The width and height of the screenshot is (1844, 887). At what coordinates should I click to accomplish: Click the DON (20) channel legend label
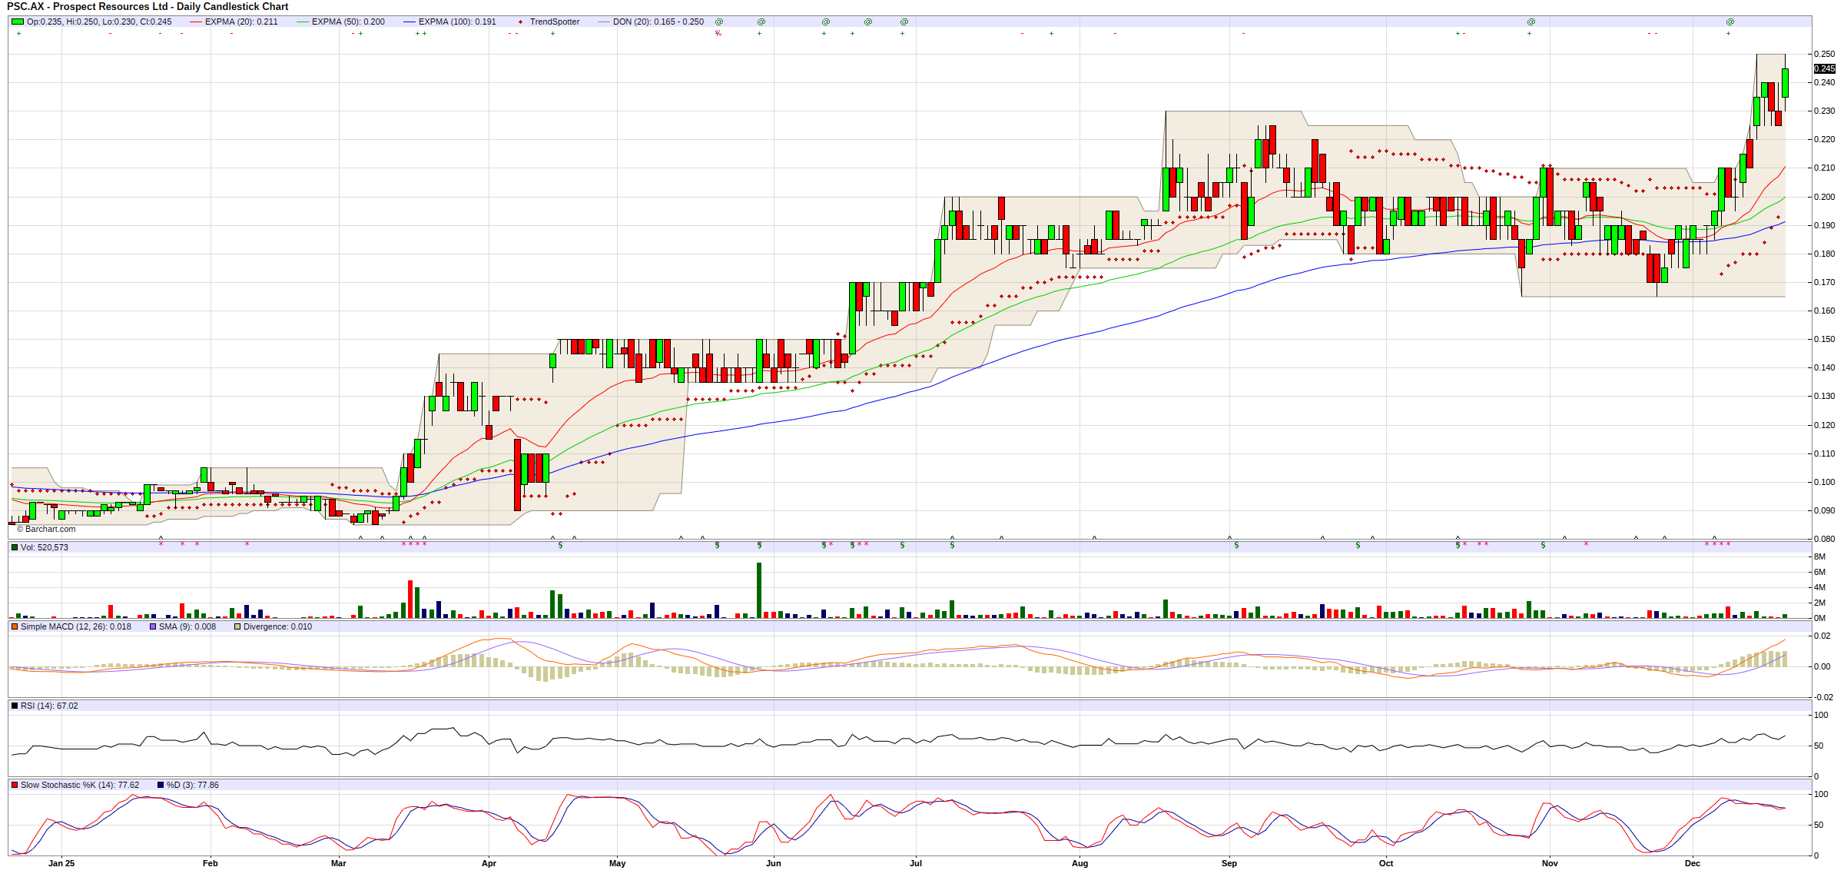tap(658, 22)
